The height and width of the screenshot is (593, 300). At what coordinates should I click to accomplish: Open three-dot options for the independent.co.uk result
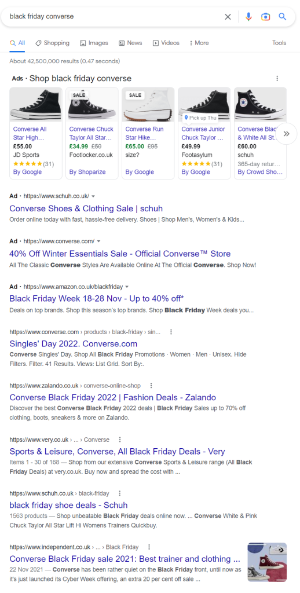pos(149,547)
